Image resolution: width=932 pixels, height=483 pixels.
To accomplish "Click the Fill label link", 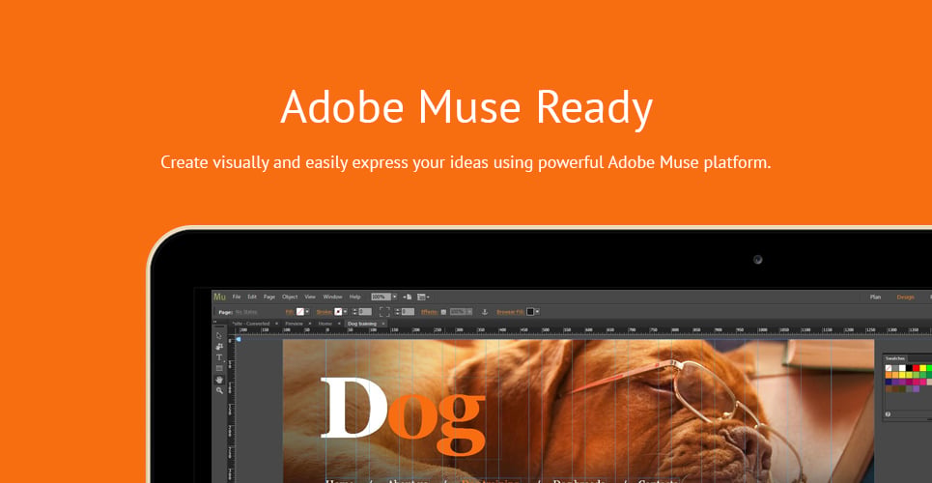I will 290,312.
